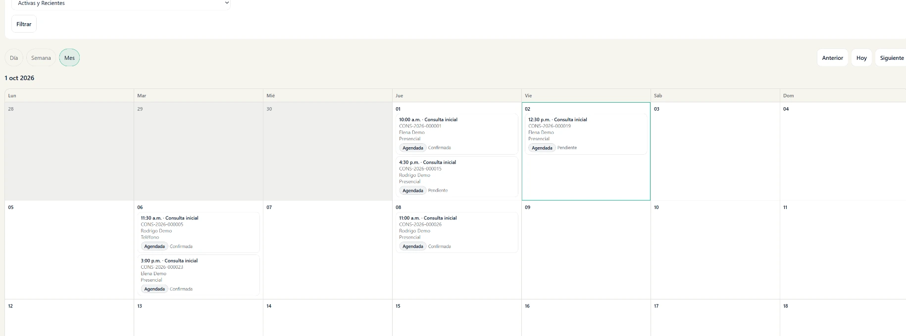Select day 10 in the calendar
This screenshot has height=336, width=906.
[x=715, y=250]
